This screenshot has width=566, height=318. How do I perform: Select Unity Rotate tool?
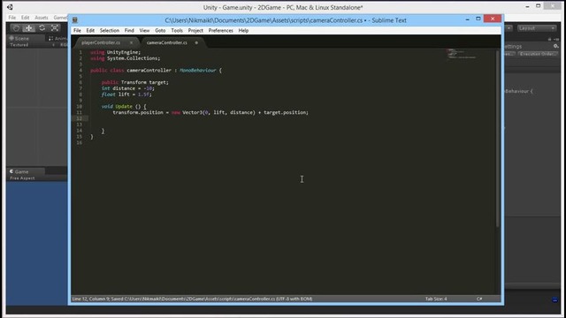(42, 27)
